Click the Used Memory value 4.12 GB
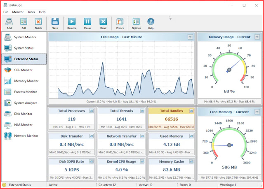264x189 pixels. (x=172, y=145)
